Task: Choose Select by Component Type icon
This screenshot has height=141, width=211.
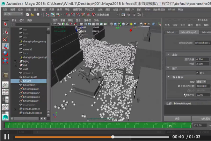Action: 58,15
